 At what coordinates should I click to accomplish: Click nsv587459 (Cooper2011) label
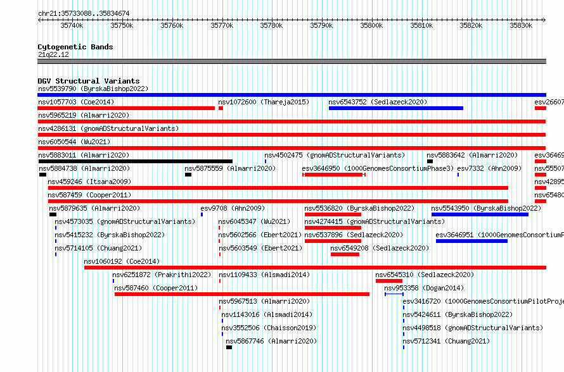89,195
